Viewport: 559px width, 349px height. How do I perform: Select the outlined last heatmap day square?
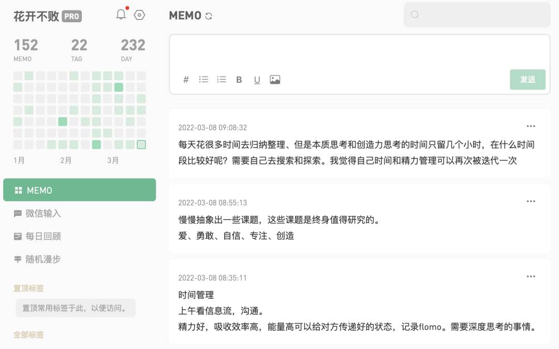click(141, 144)
